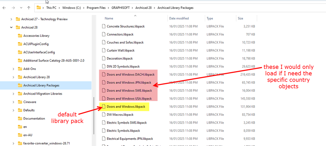
Task: Select Curtain Wall.libpack file
Action: 121,50
